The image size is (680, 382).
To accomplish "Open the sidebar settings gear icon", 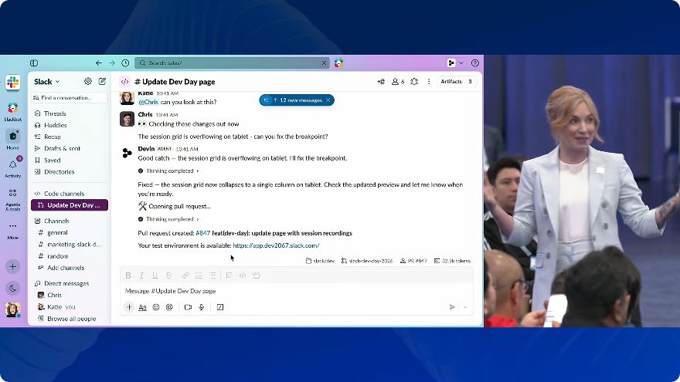I will click(88, 81).
